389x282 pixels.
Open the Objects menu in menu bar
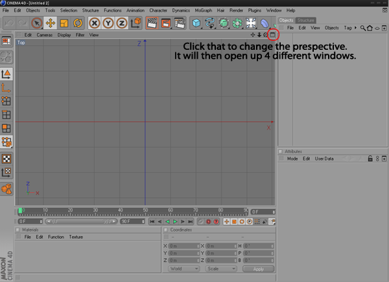click(33, 10)
